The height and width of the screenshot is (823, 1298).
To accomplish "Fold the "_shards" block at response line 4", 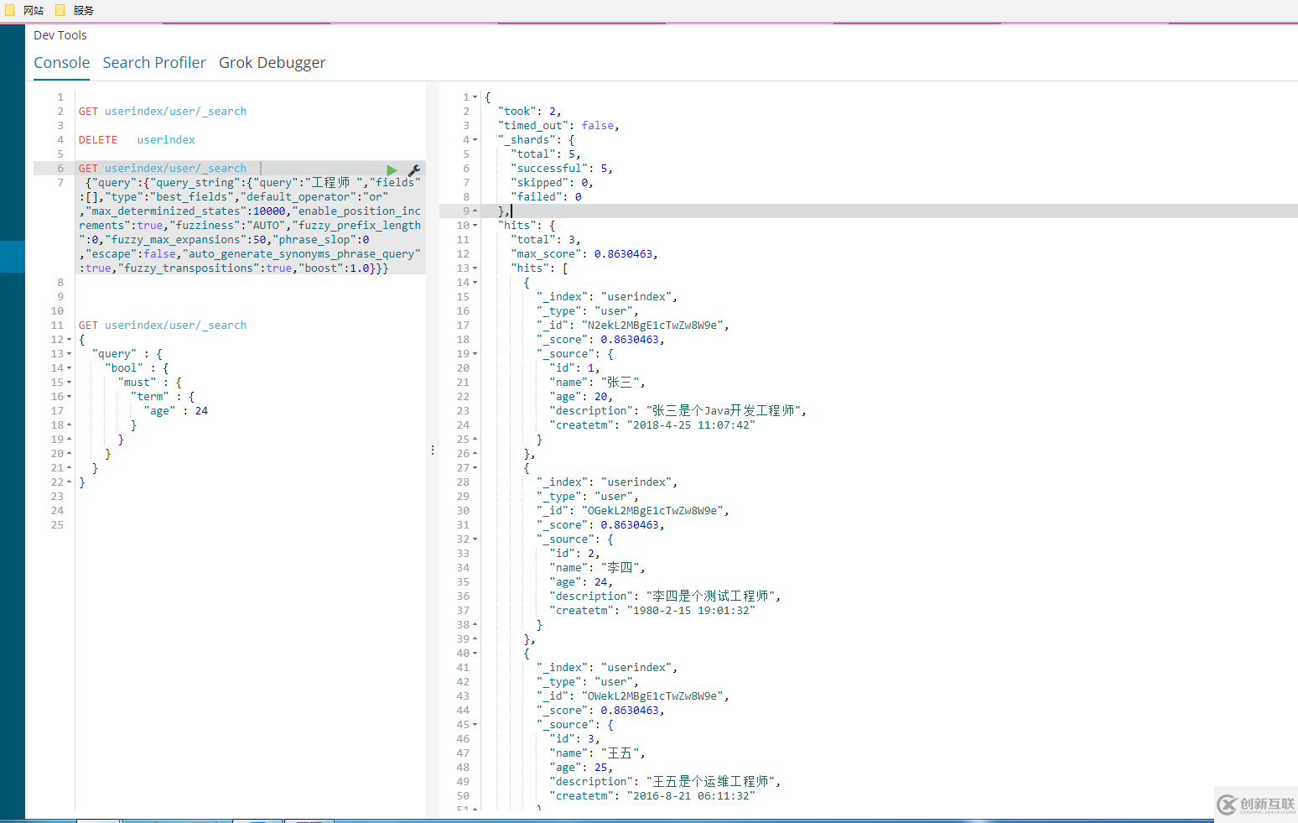I will coord(475,140).
